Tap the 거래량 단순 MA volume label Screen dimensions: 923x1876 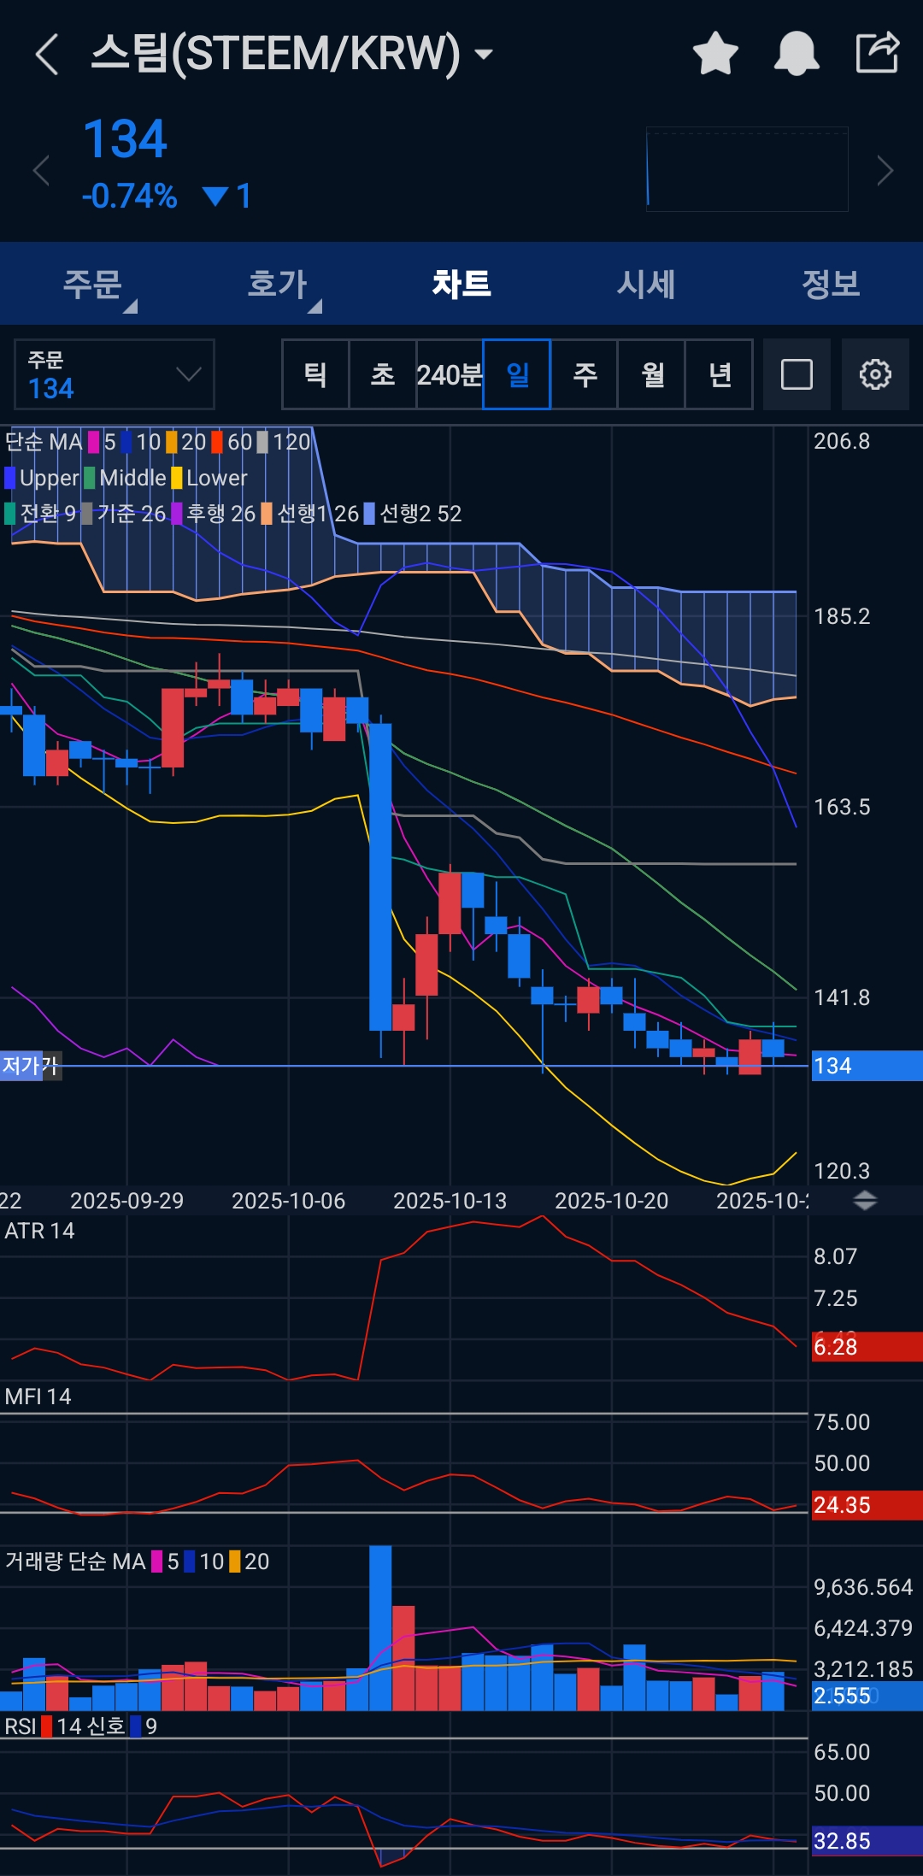click(75, 1561)
